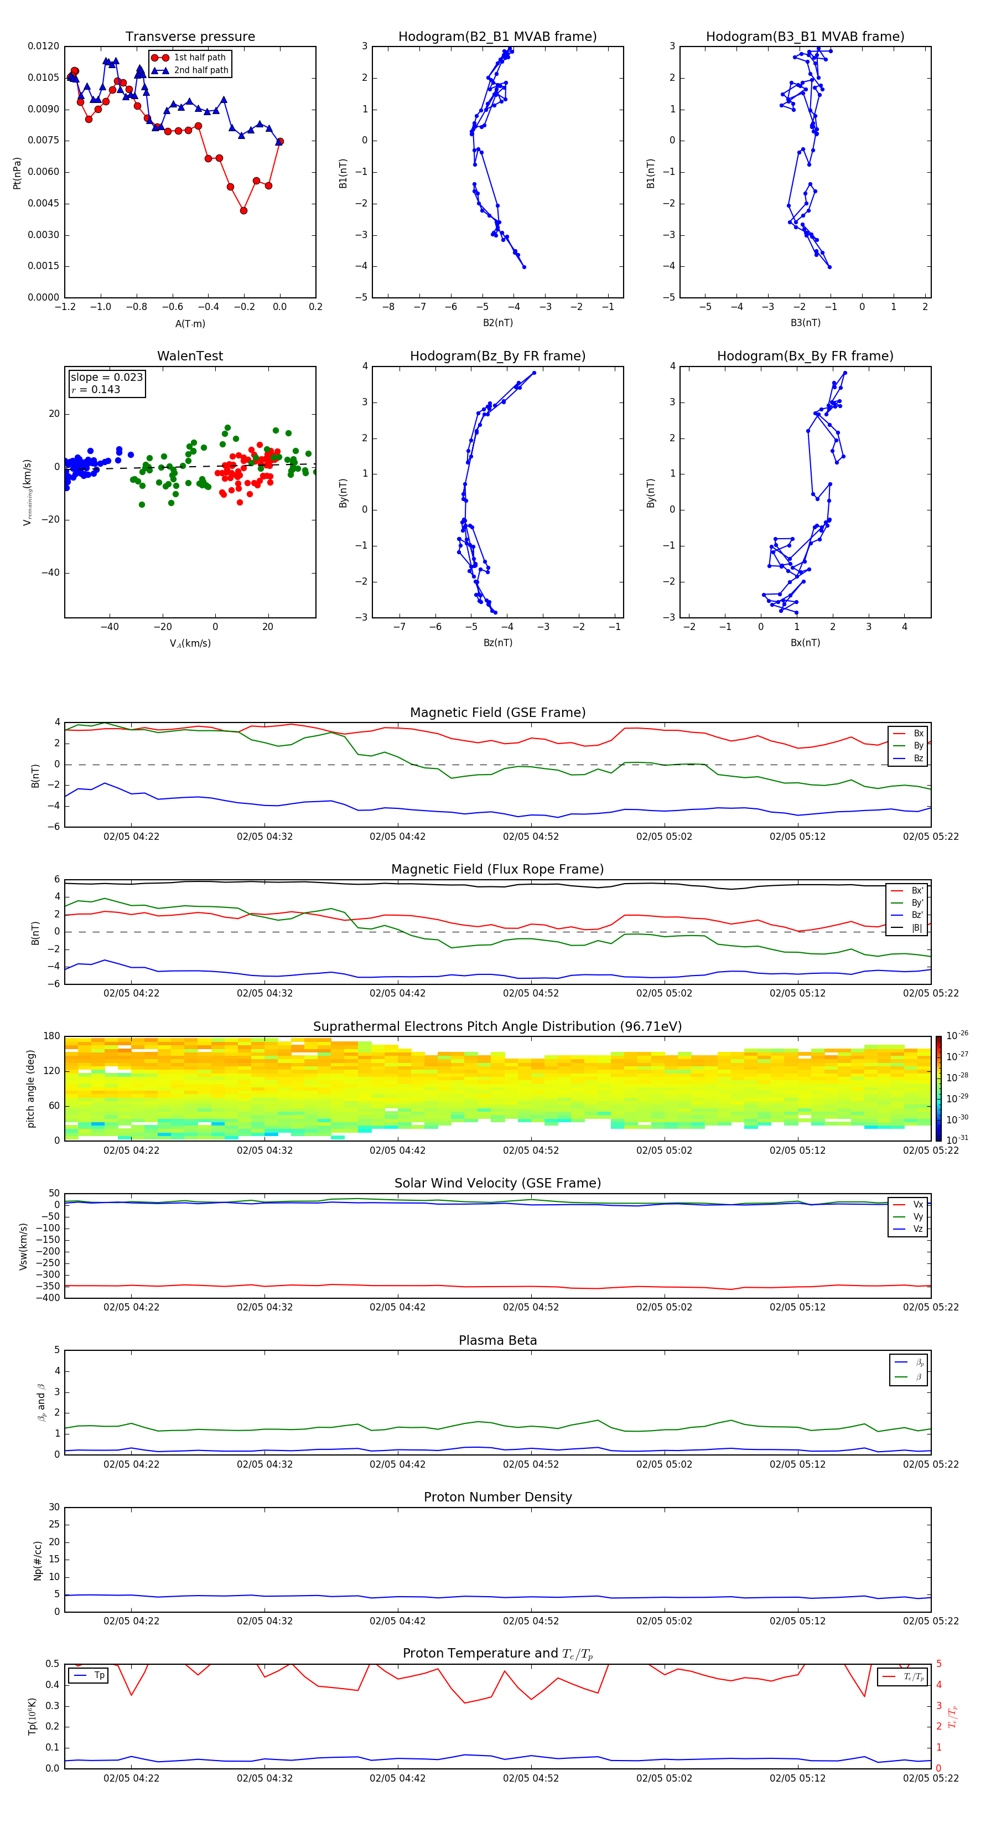This screenshot has width=996, height=1827.
Task: Click the 'V_A(km/s)' x-axis label
Action: pyautogui.click(x=190, y=643)
